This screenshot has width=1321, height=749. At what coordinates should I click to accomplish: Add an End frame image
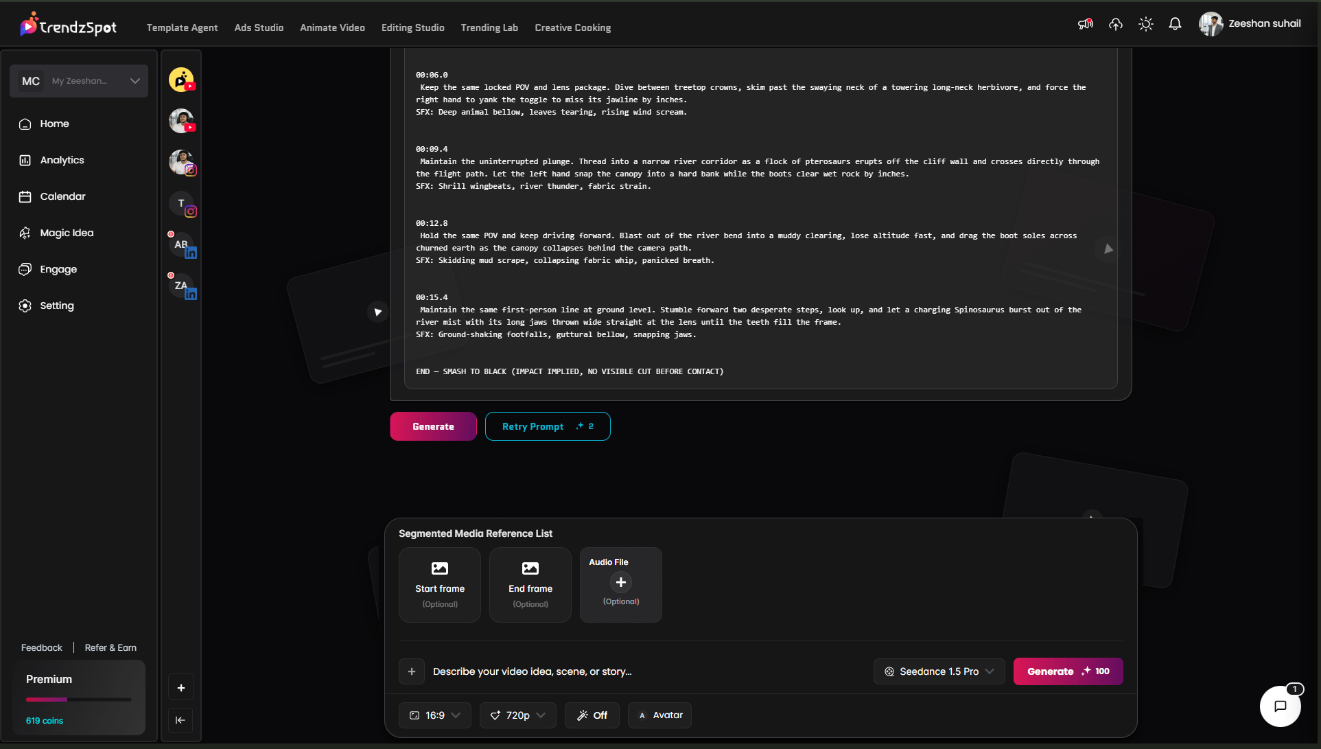(530, 585)
